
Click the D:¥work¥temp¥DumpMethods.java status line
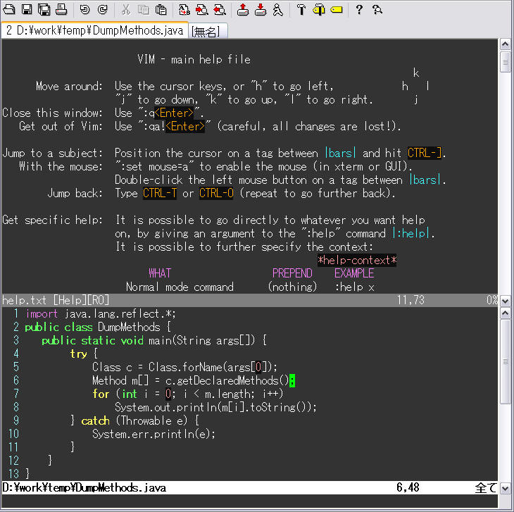click(x=250, y=488)
